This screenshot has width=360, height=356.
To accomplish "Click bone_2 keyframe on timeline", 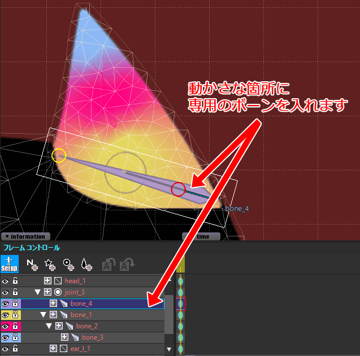I will [181, 326].
